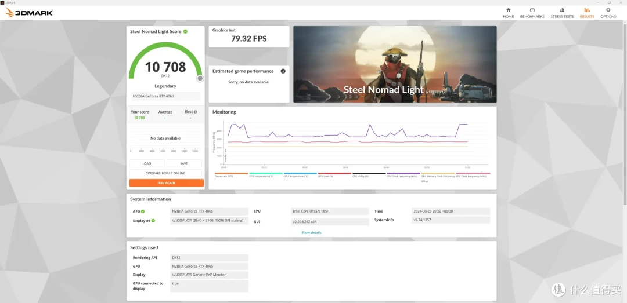Click the green check next to Display #1
Viewport: 627px width, 303px height.
(153, 220)
